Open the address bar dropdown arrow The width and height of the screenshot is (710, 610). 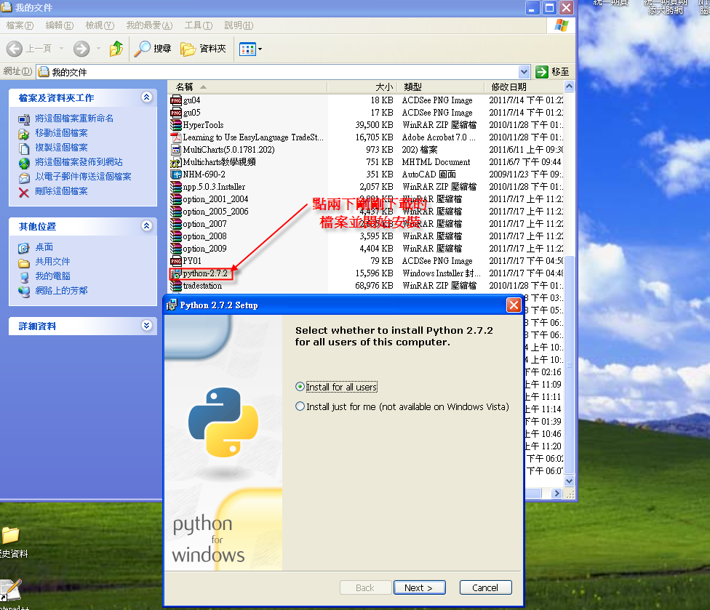click(x=524, y=71)
